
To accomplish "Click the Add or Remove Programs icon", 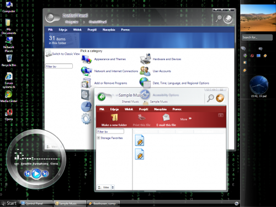I will tap(86, 83).
